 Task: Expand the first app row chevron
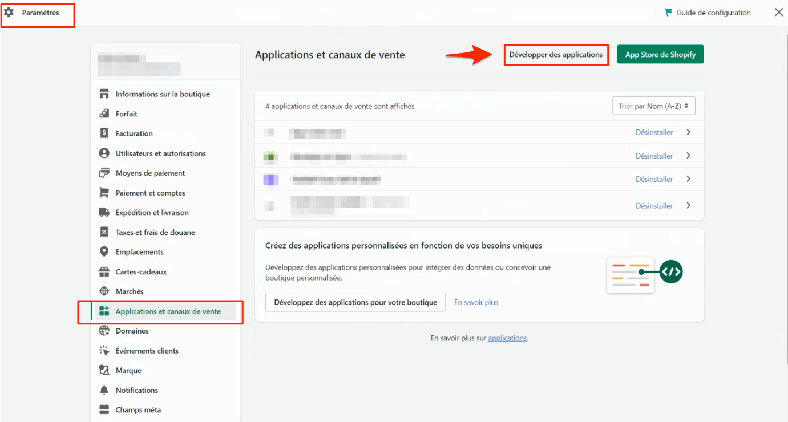689,132
